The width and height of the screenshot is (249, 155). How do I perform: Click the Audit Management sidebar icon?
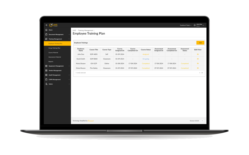pos(46,75)
